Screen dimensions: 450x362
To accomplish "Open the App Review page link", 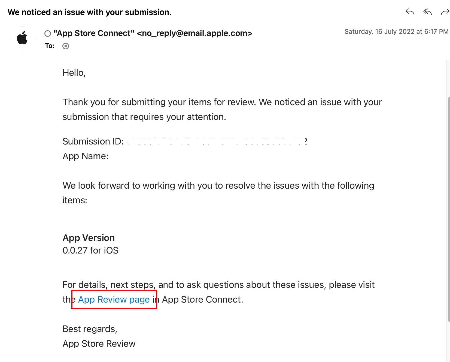I will coord(114,299).
